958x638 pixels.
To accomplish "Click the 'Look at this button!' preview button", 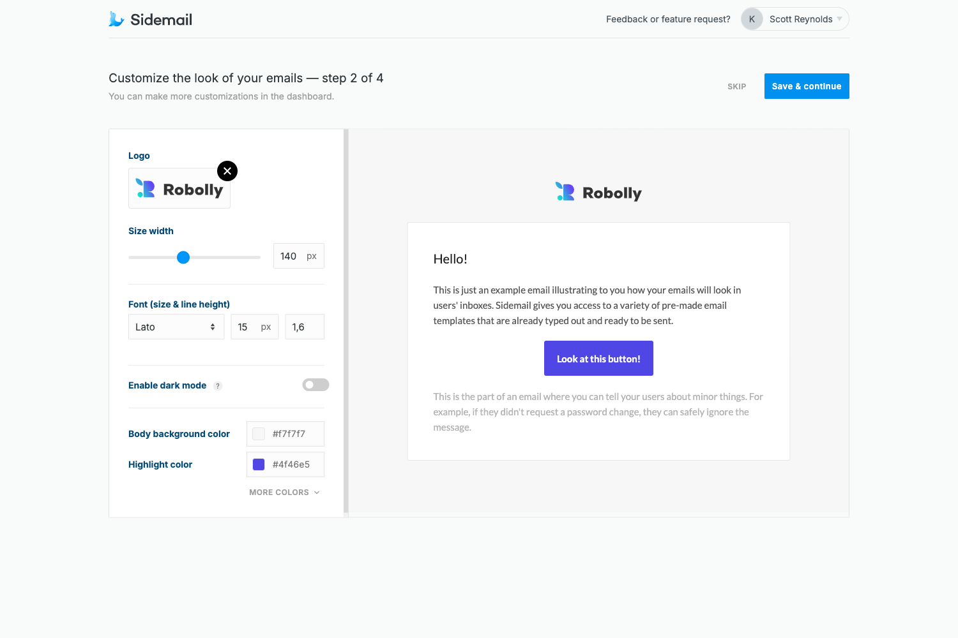I will coord(598,359).
